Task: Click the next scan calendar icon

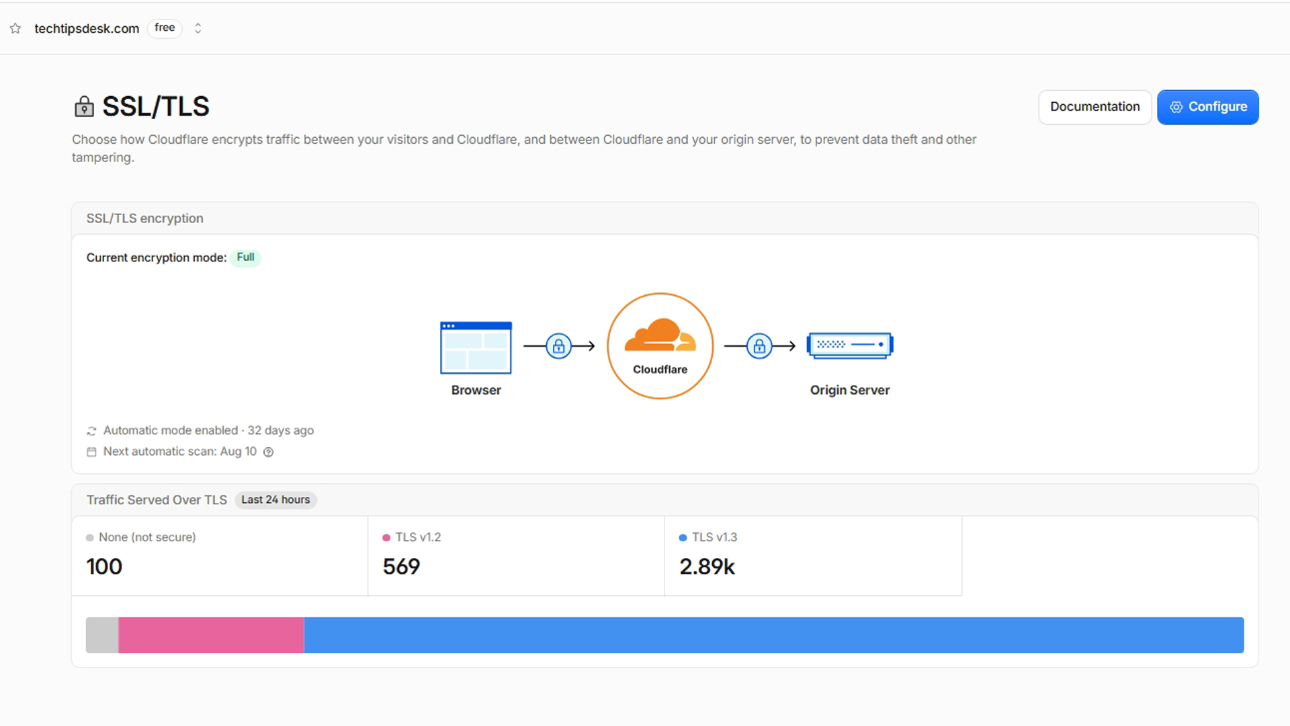Action: pyautogui.click(x=91, y=452)
